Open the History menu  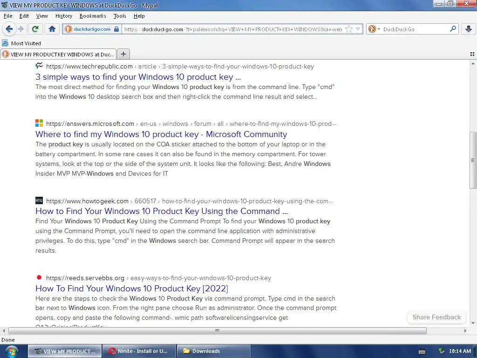63,16
